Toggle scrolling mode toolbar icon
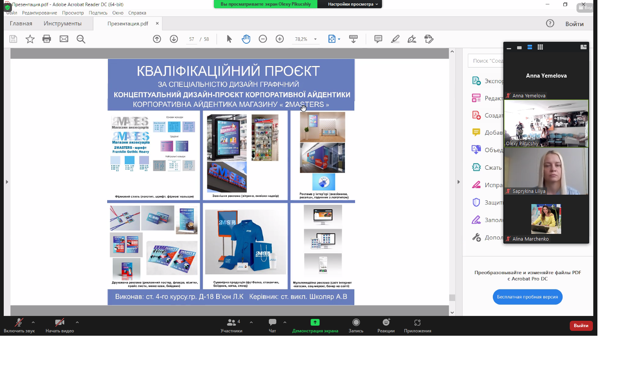The width and height of the screenshot is (631, 376). tap(353, 39)
